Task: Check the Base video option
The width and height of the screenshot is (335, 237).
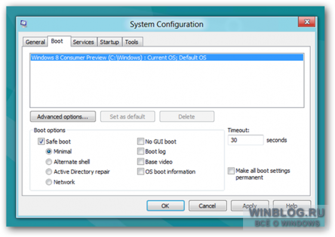Action: point(140,162)
